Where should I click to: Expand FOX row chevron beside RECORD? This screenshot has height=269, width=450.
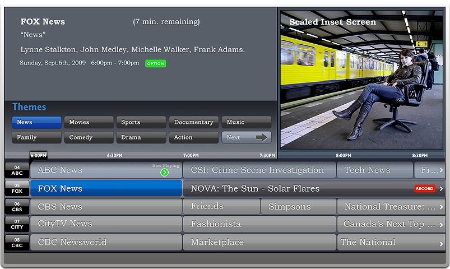(x=441, y=189)
